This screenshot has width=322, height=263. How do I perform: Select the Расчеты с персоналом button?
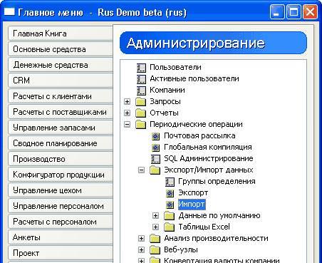61,222
